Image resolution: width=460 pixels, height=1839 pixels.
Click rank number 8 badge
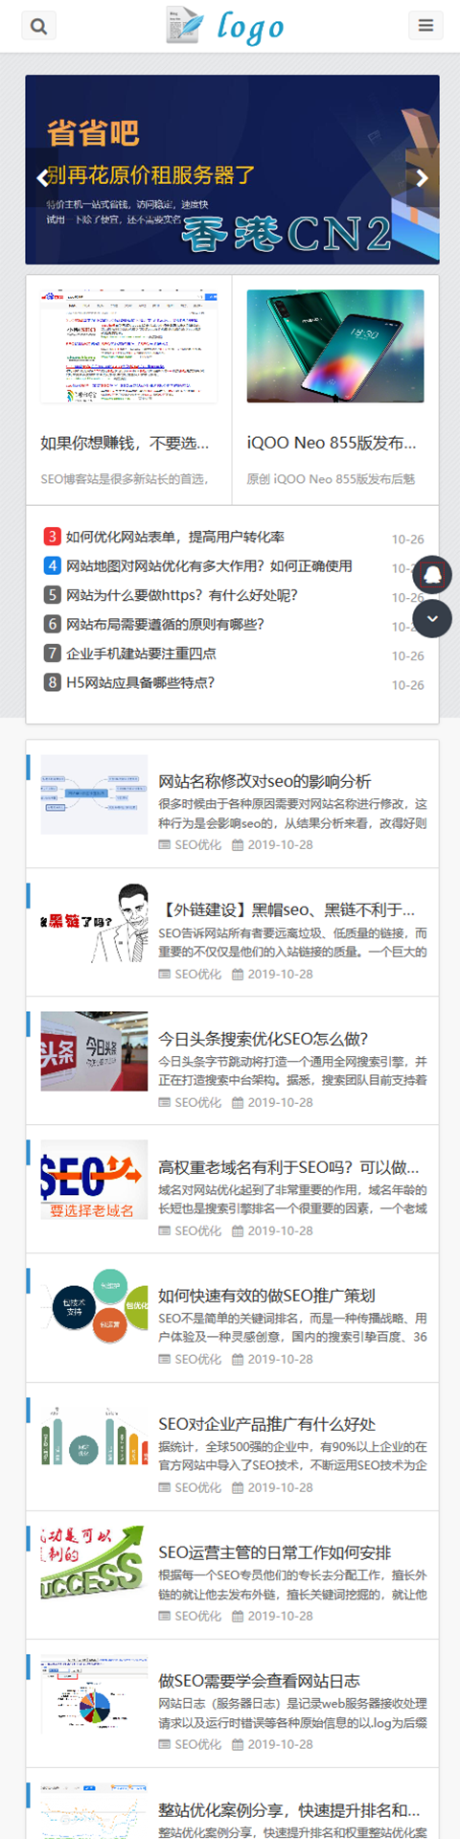pos(53,683)
